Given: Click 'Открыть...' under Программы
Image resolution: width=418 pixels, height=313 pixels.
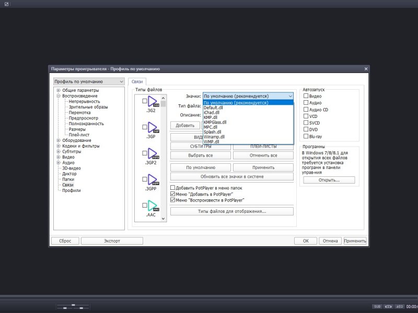Looking at the screenshot, I should pyautogui.click(x=329, y=180).
